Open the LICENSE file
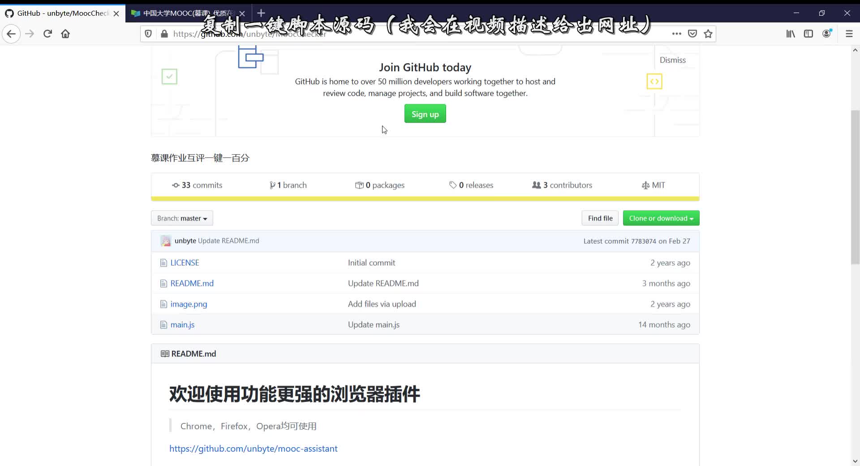This screenshot has width=860, height=466. (x=185, y=263)
